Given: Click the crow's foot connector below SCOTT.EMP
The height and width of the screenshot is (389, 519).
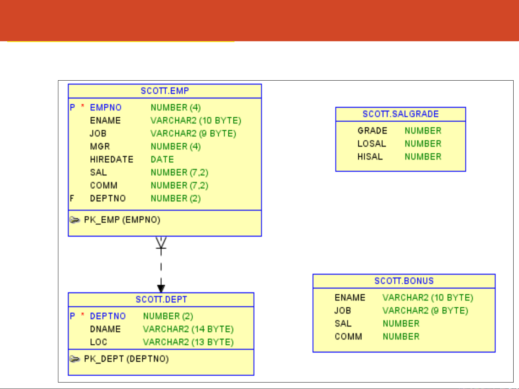Looking at the screenshot, I should coord(161,243).
